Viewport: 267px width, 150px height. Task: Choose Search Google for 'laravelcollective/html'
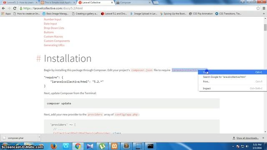232,77
